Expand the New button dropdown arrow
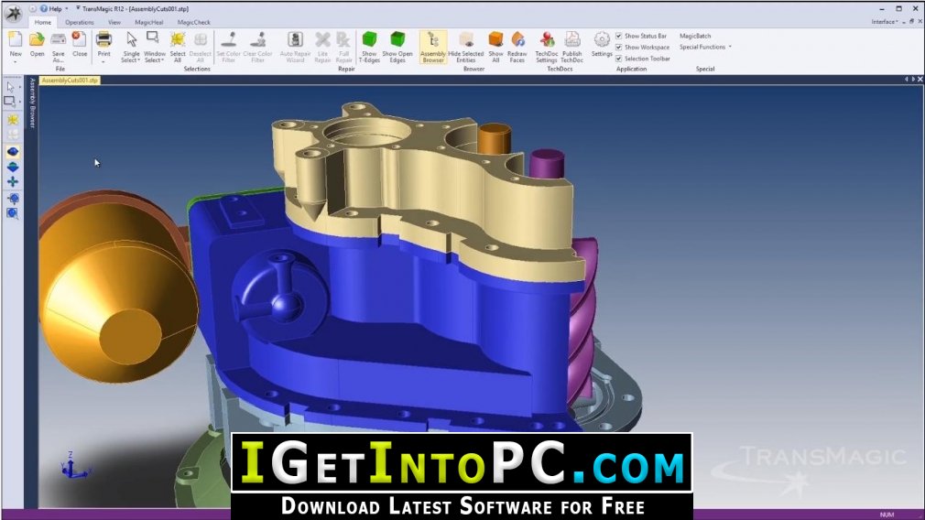 pos(16,60)
